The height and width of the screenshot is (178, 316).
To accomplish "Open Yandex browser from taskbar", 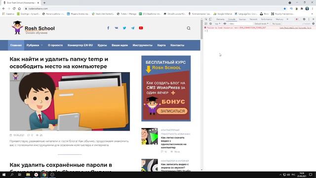I will click(x=36, y=175).
